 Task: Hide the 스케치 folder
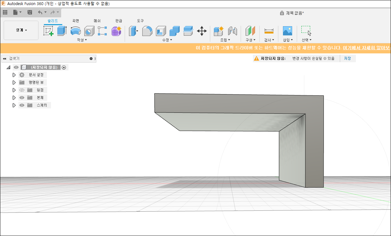(x=22, y=105)
